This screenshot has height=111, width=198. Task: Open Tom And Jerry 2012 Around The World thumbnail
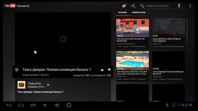pyautogui.click(x=132, y=28)
